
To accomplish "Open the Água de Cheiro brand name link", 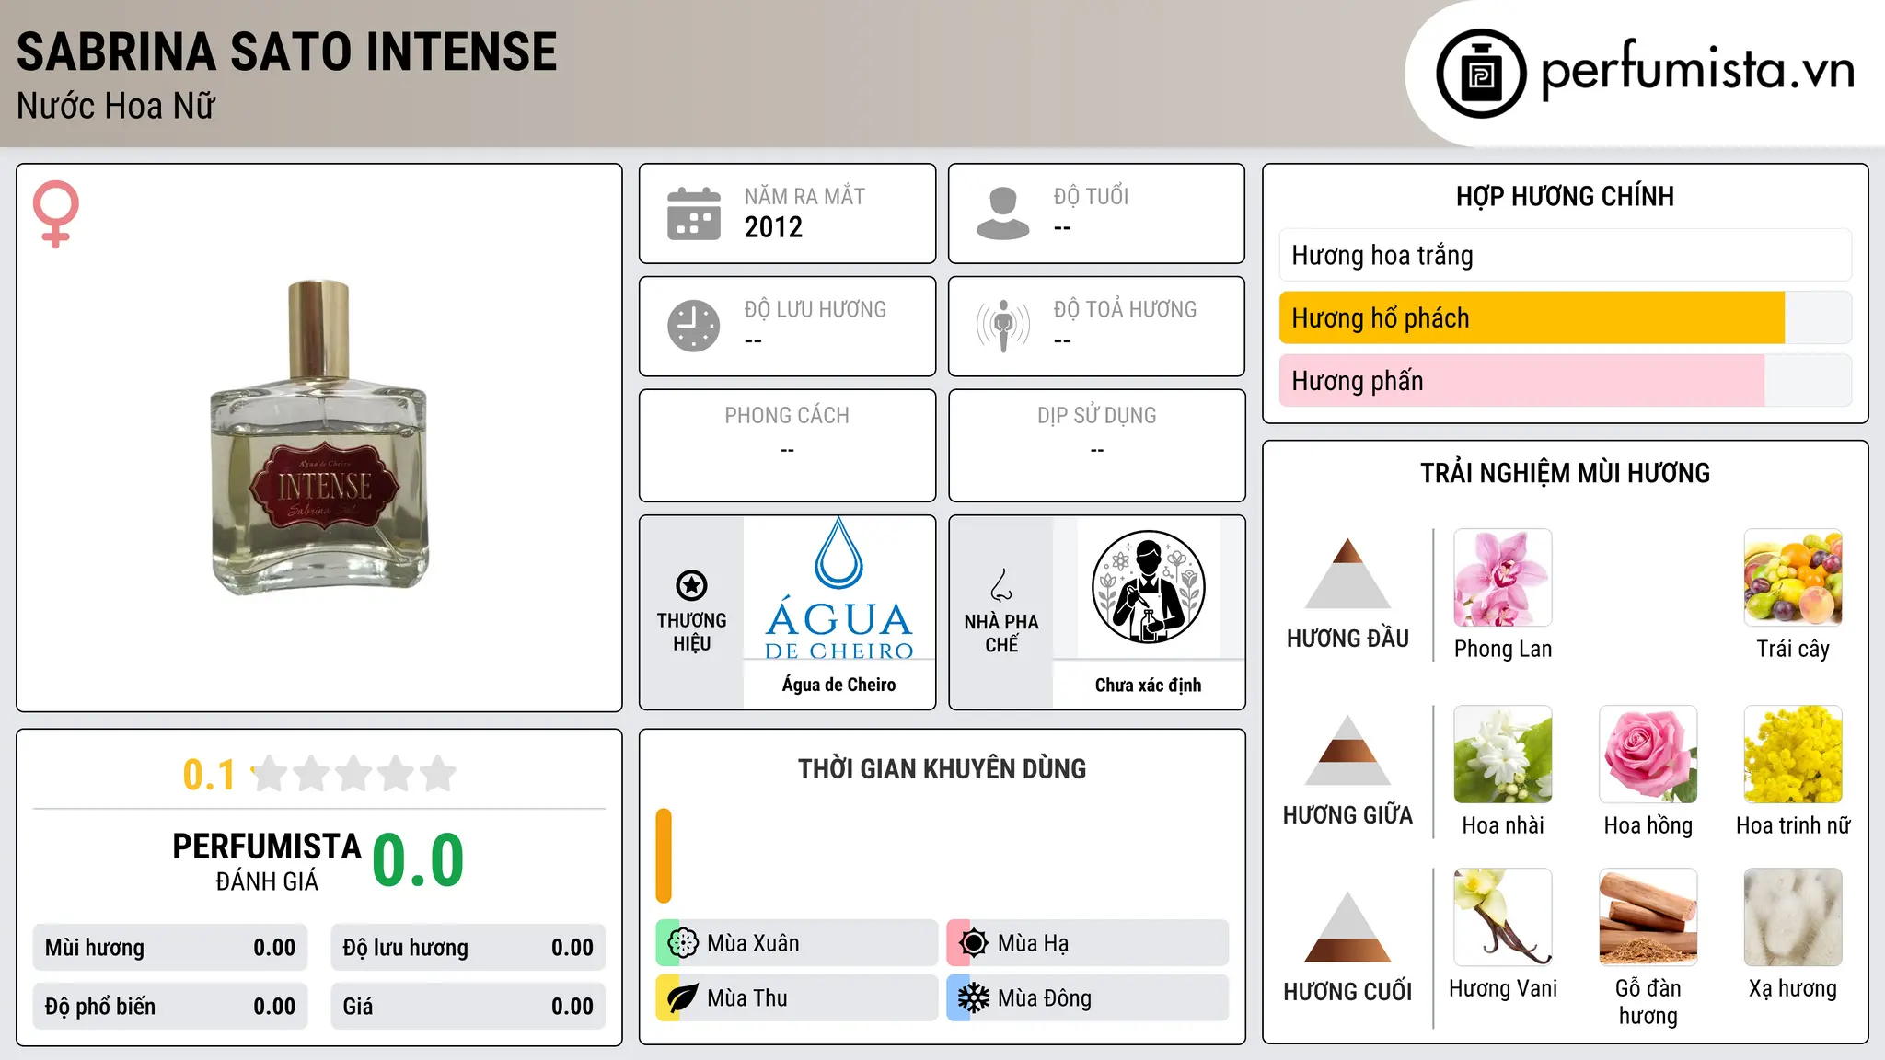I will pyautogui.click(x=838, y=685).
